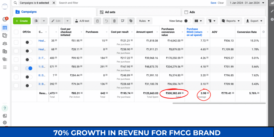Click the trash delete icon in toolbar
The height and width of the screenshot is (137, 274).
tap(114, 21)
